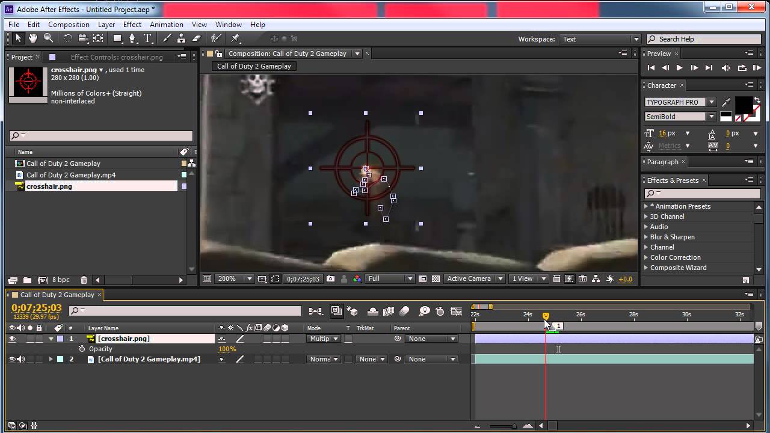Click the Play button in Preview panel

pyautogui.click(x=679, y=68)
